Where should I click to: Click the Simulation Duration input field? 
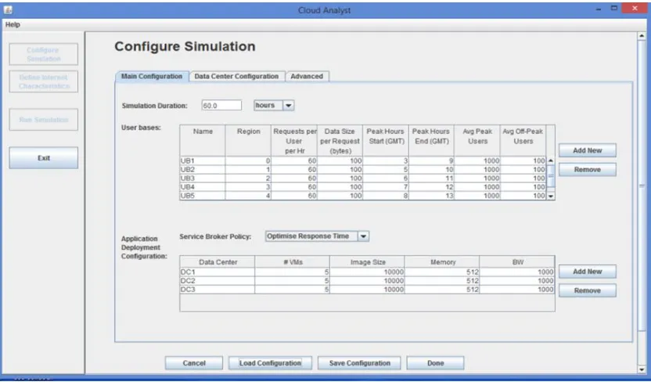[x=221, y=106]
